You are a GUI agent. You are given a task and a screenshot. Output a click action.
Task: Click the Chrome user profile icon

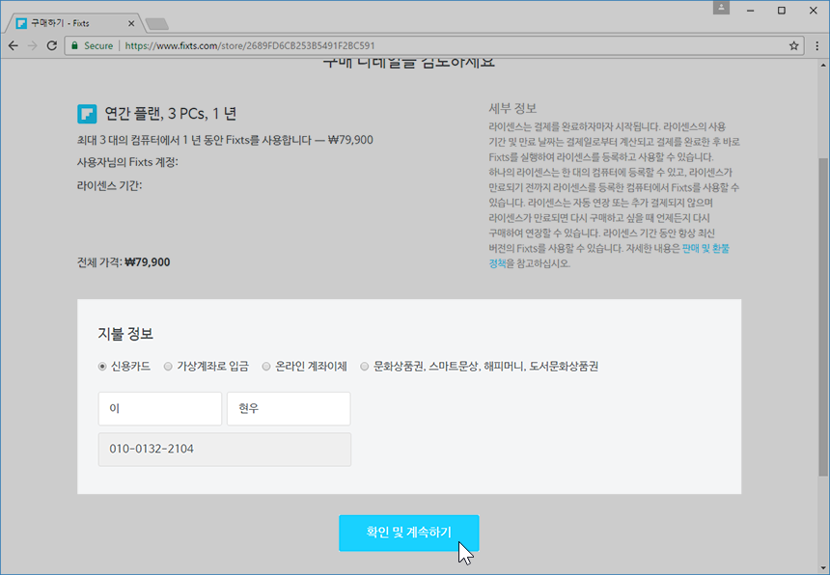(x=721, y=8)
